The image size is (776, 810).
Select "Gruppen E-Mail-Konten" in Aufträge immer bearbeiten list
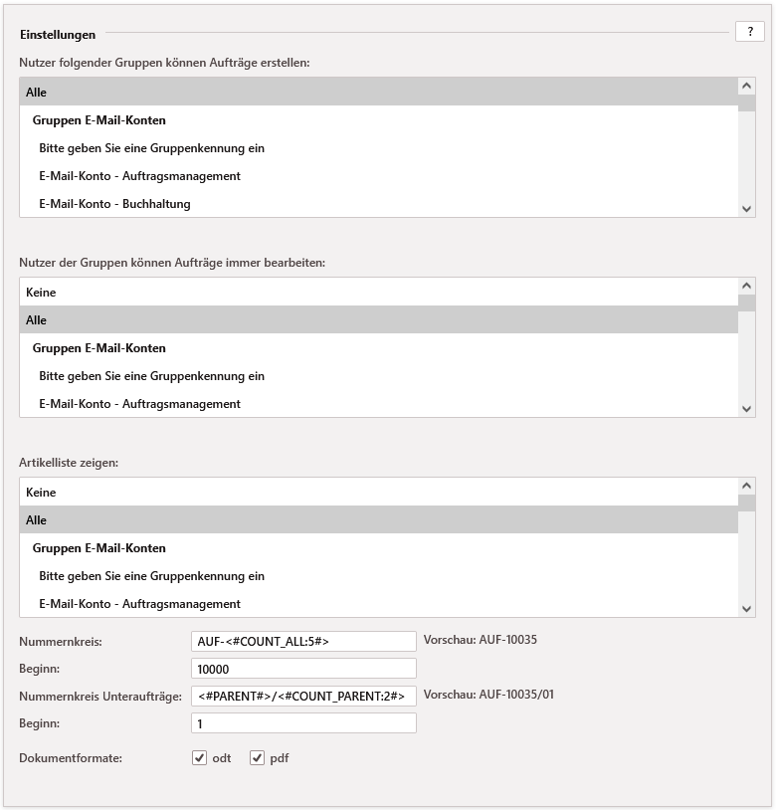pos(378,348)
